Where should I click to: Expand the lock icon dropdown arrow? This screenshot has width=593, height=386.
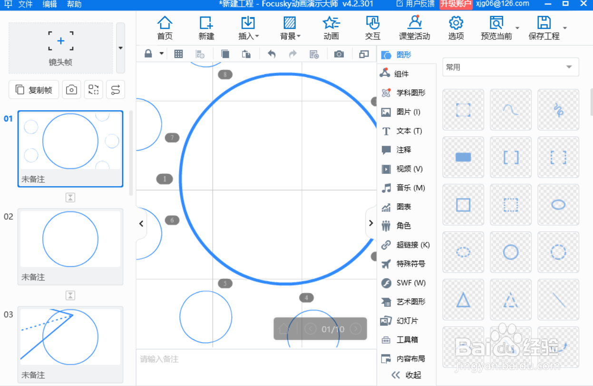tap(162, 54)
